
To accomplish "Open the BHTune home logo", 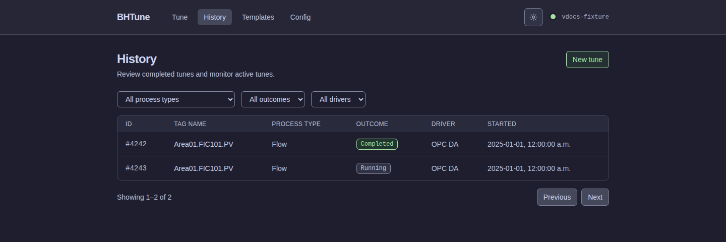I will click(133, 17).
